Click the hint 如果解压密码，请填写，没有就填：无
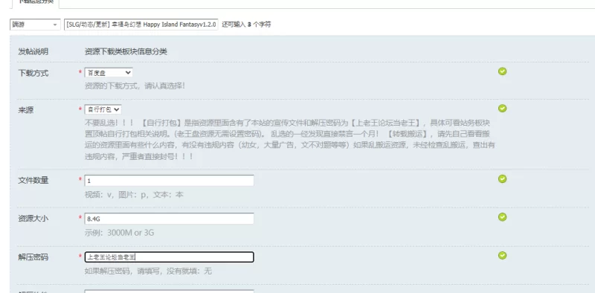Image resolution: width=595 pixels, height=293 pixels. (x=148, y=271)
